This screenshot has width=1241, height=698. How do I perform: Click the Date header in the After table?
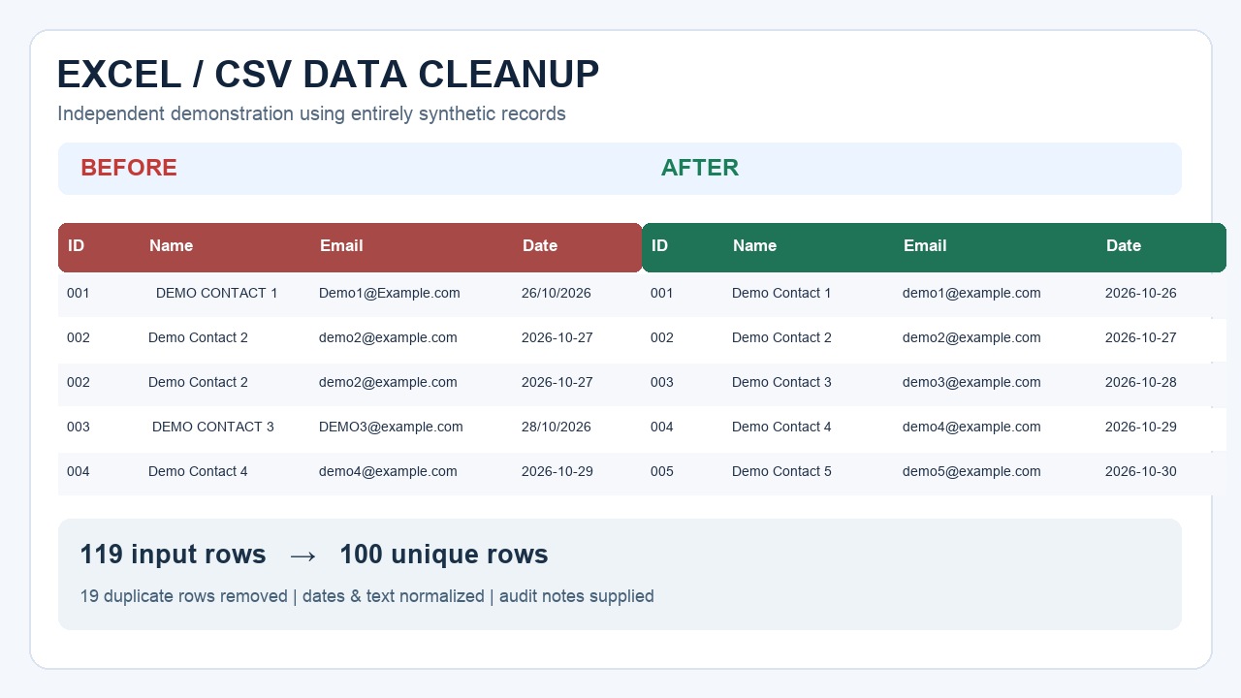point(1124,246)
